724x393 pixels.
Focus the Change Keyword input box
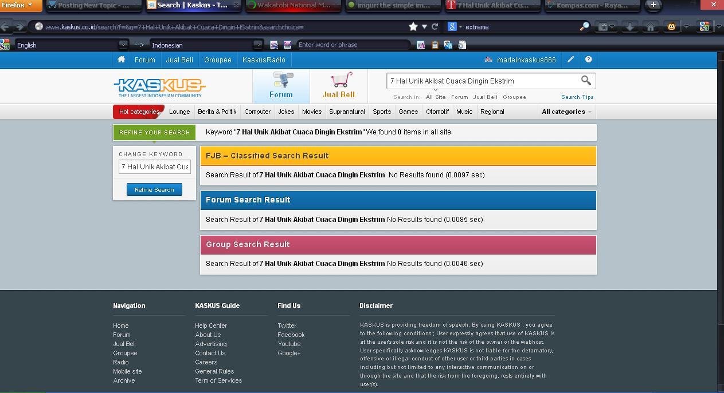(x=155, y=166)
